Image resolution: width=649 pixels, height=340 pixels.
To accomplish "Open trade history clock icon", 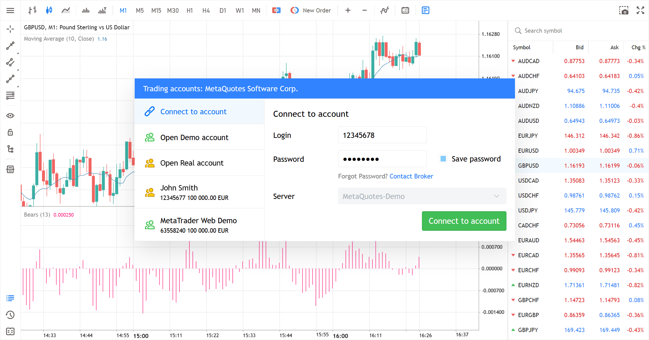I will click(x=10, y=314).
